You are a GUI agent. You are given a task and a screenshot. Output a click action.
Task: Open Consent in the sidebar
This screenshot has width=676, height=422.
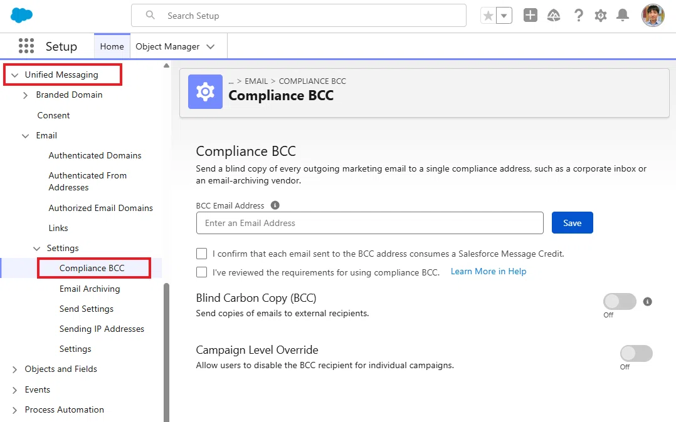[53, 115]
